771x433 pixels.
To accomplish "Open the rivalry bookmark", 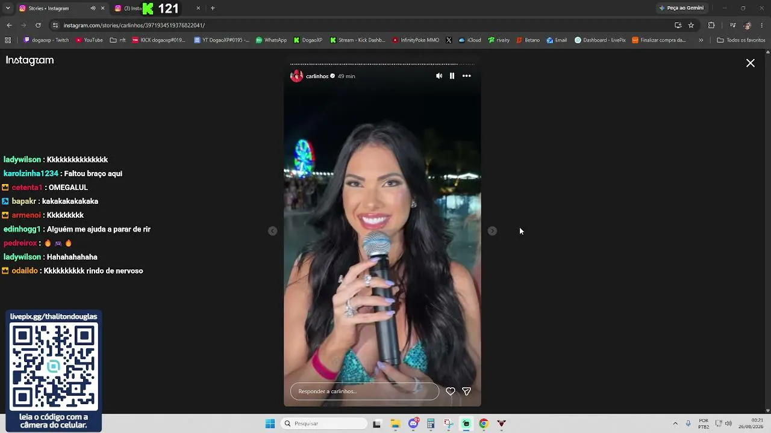I will click(x=499, y=40).
